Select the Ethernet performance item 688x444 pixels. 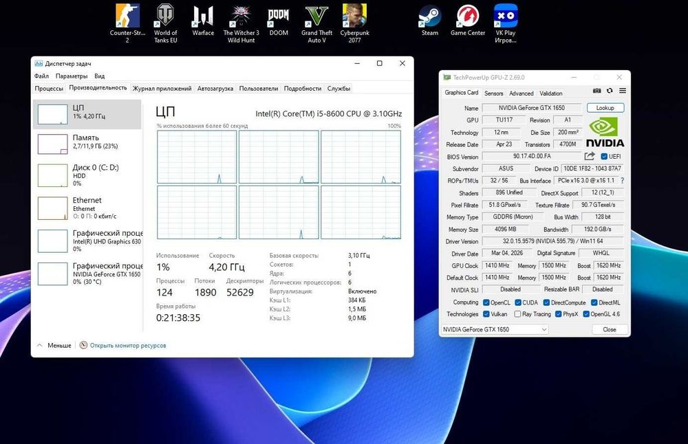tap(87, 208)
